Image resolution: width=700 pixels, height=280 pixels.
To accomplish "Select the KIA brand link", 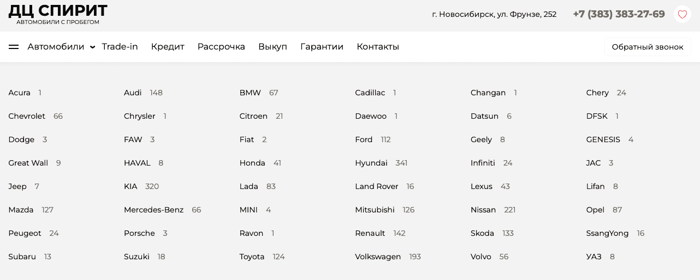I will pyautogui.click(x=130, y=186).
